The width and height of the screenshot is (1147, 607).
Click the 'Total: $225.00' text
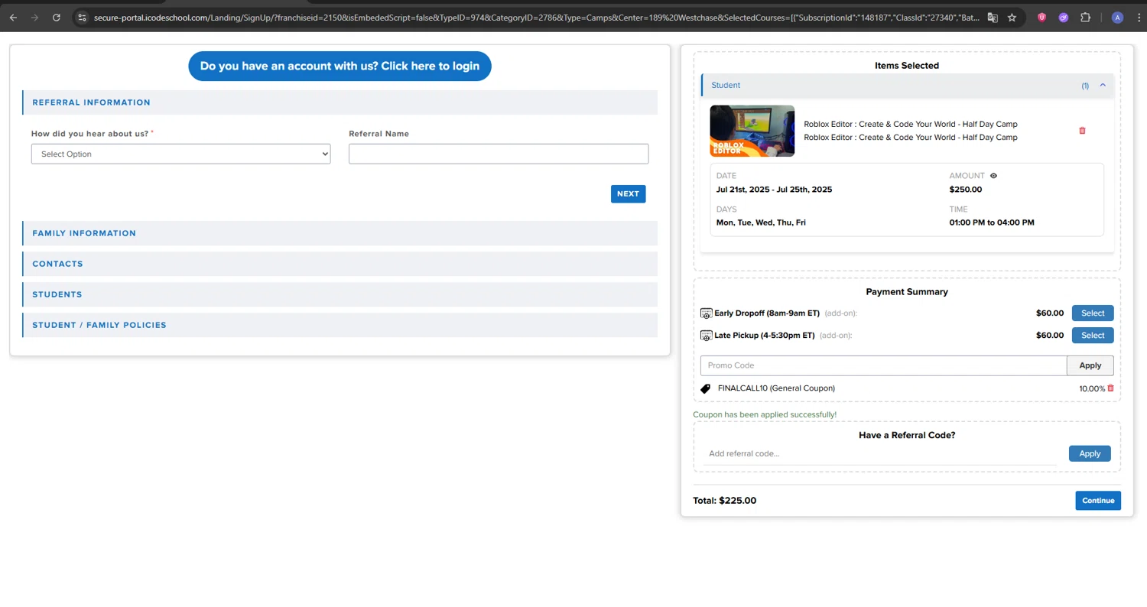pos(725,501)
